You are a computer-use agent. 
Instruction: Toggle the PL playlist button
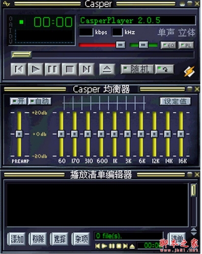(x=186, y=45)
